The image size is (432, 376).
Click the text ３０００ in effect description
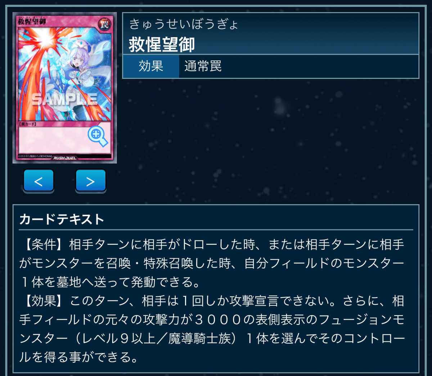(x=218, y=319)
